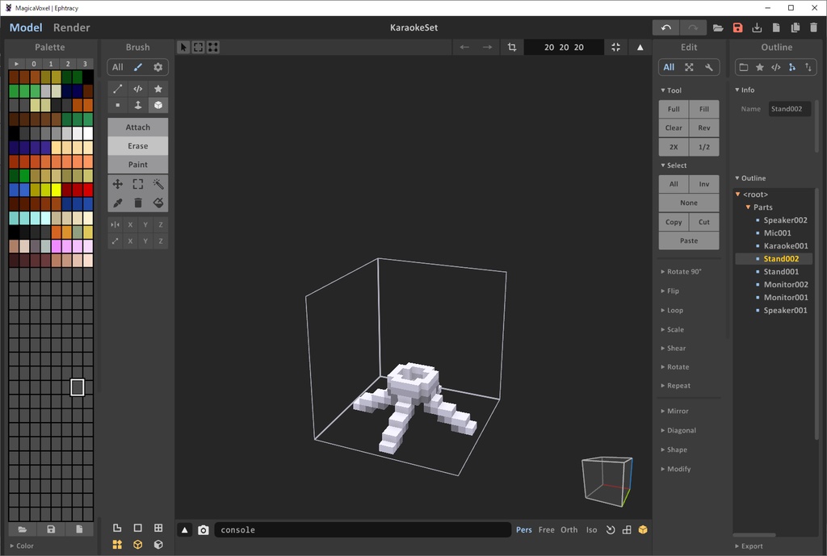The height and width of the screenshot is (556, 827).
Task: Expand the Flip section
Action: tap(670, 291)
